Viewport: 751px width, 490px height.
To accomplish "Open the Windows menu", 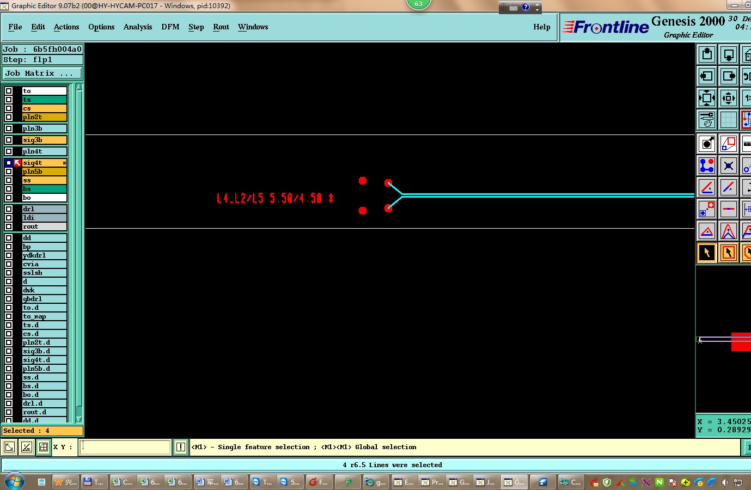I will (x=253, y=27).
